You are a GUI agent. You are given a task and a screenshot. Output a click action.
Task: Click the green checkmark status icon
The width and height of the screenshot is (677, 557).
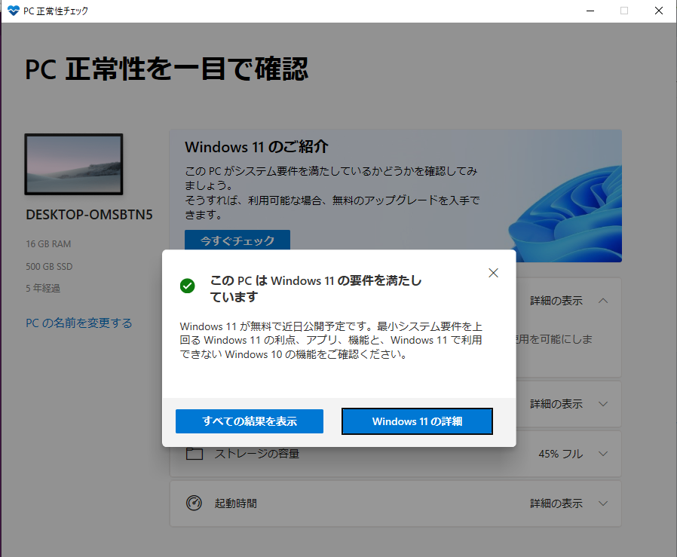pyautogui.click(x=188, y=286)
